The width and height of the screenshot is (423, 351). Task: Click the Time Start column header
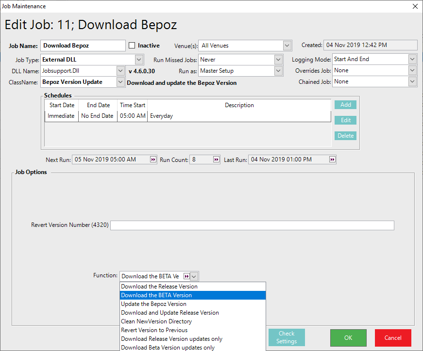[x=133, y=105]
